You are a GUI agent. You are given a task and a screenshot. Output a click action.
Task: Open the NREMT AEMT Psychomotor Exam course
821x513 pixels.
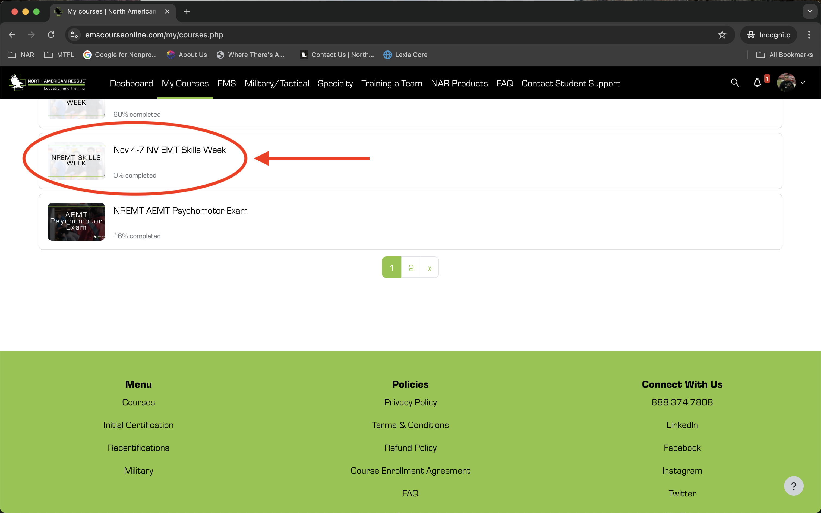pyautogui.click(x=181, y=211)
